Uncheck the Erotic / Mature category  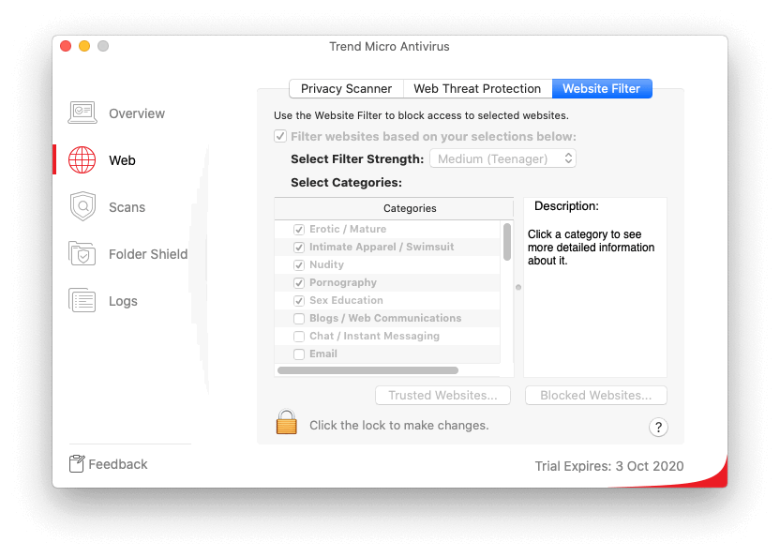tap(299, 230)
